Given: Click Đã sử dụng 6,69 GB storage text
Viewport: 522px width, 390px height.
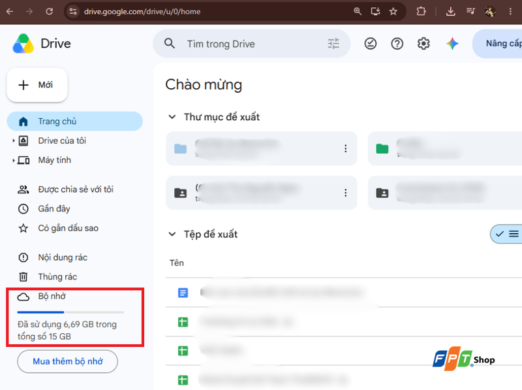Looking at the screenshot, I should pos(67,331).
